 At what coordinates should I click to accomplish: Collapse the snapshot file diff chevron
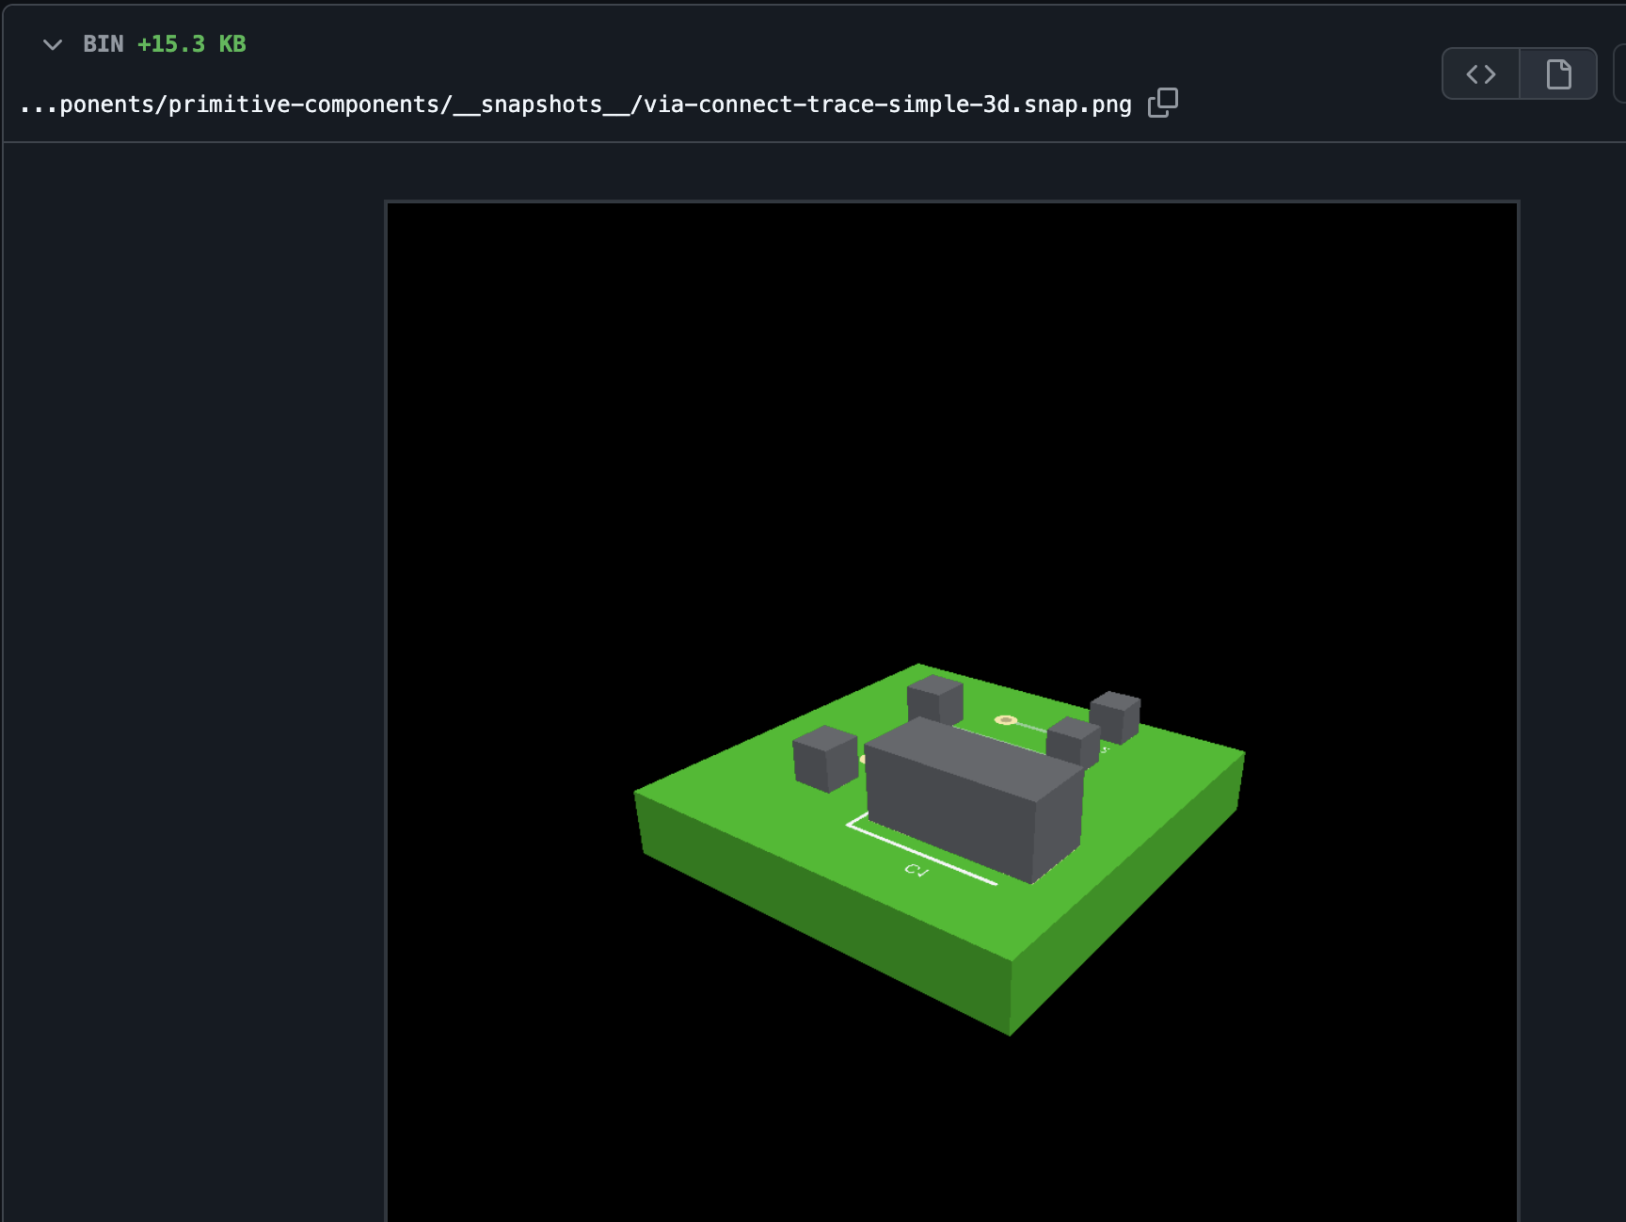point(53,44)
